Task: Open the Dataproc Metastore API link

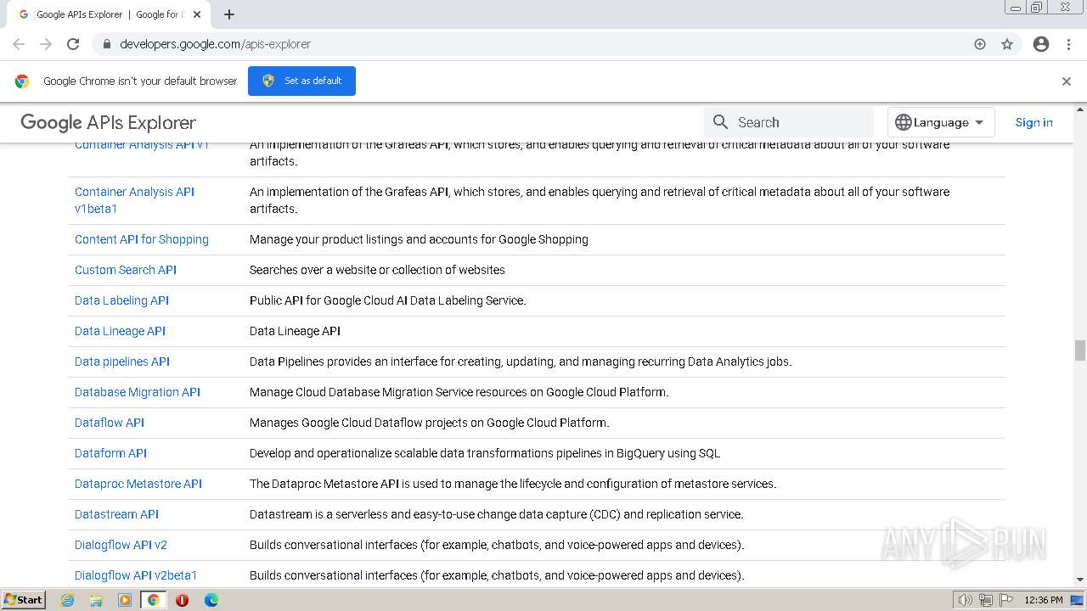Action: pyautogui.click(x=138, y=484)
